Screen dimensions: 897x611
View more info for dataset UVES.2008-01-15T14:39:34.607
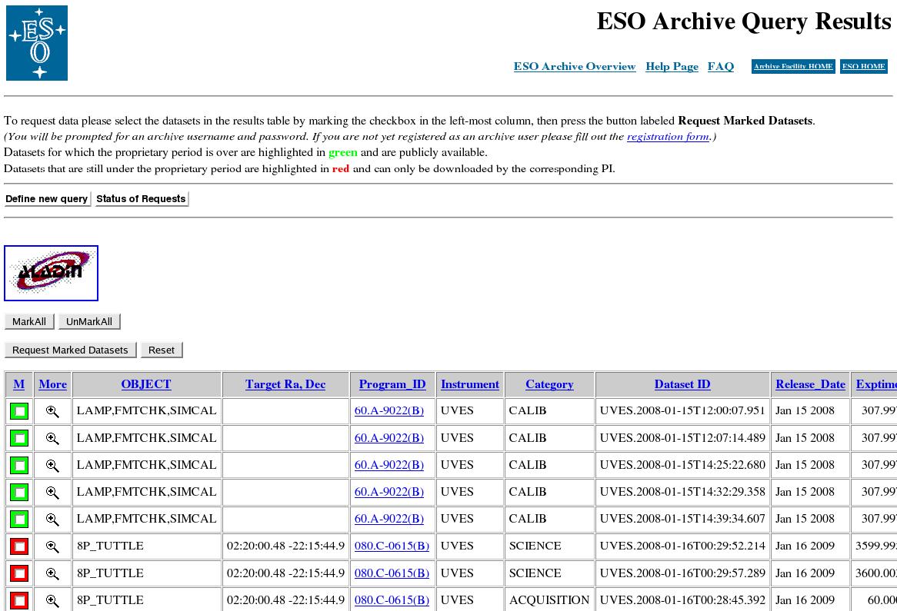[x=52, y=520]
